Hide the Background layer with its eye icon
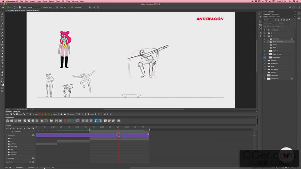The height and width of the screenshot is (169, 301). tap(264, 79)
